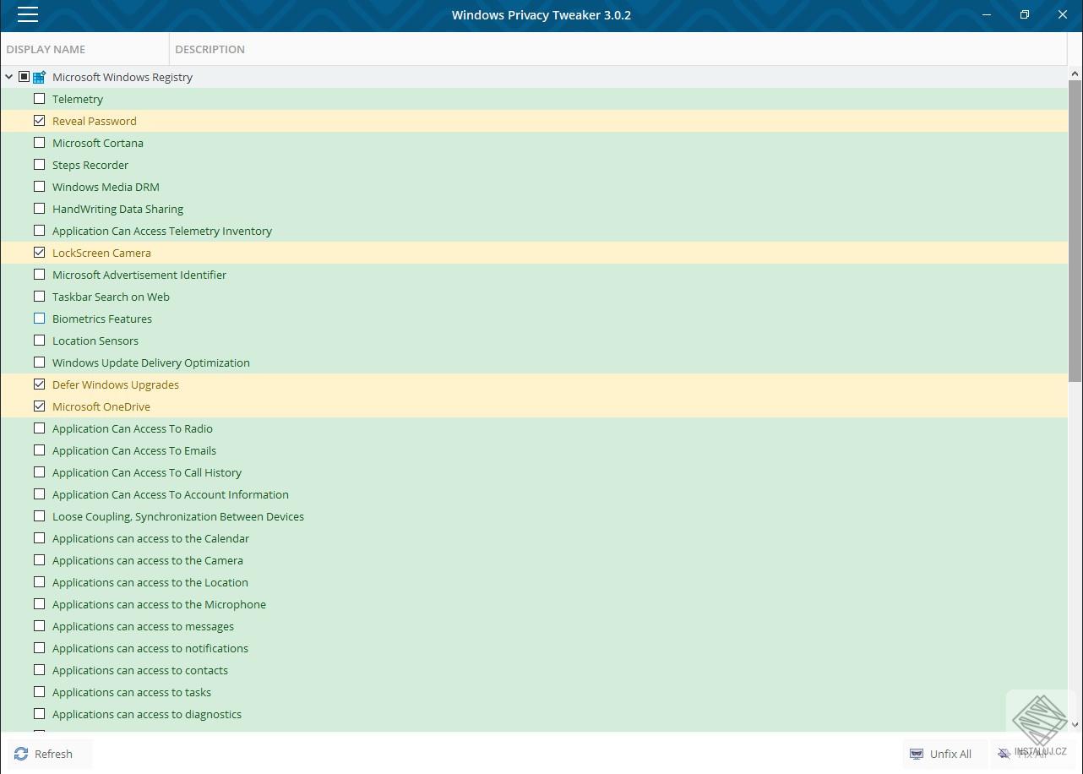The width and height of the screenshot is (1083, 774).
Task: Click the Unfix All button
Action: [x=944, y=754]
